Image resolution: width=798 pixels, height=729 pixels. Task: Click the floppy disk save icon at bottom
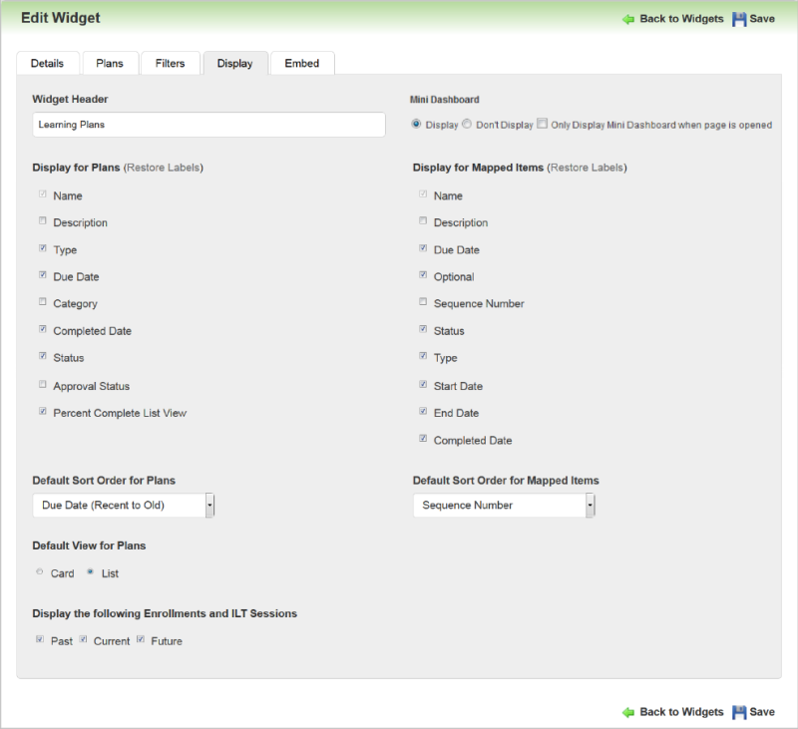pyautogui.click(x=739, y=712)
